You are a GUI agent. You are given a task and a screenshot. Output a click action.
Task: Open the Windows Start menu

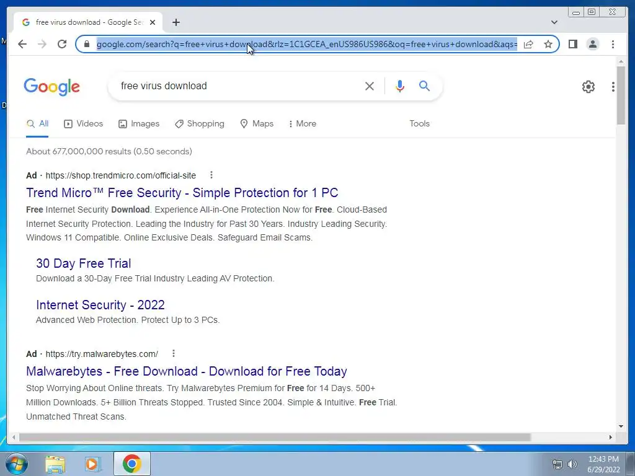17,464
